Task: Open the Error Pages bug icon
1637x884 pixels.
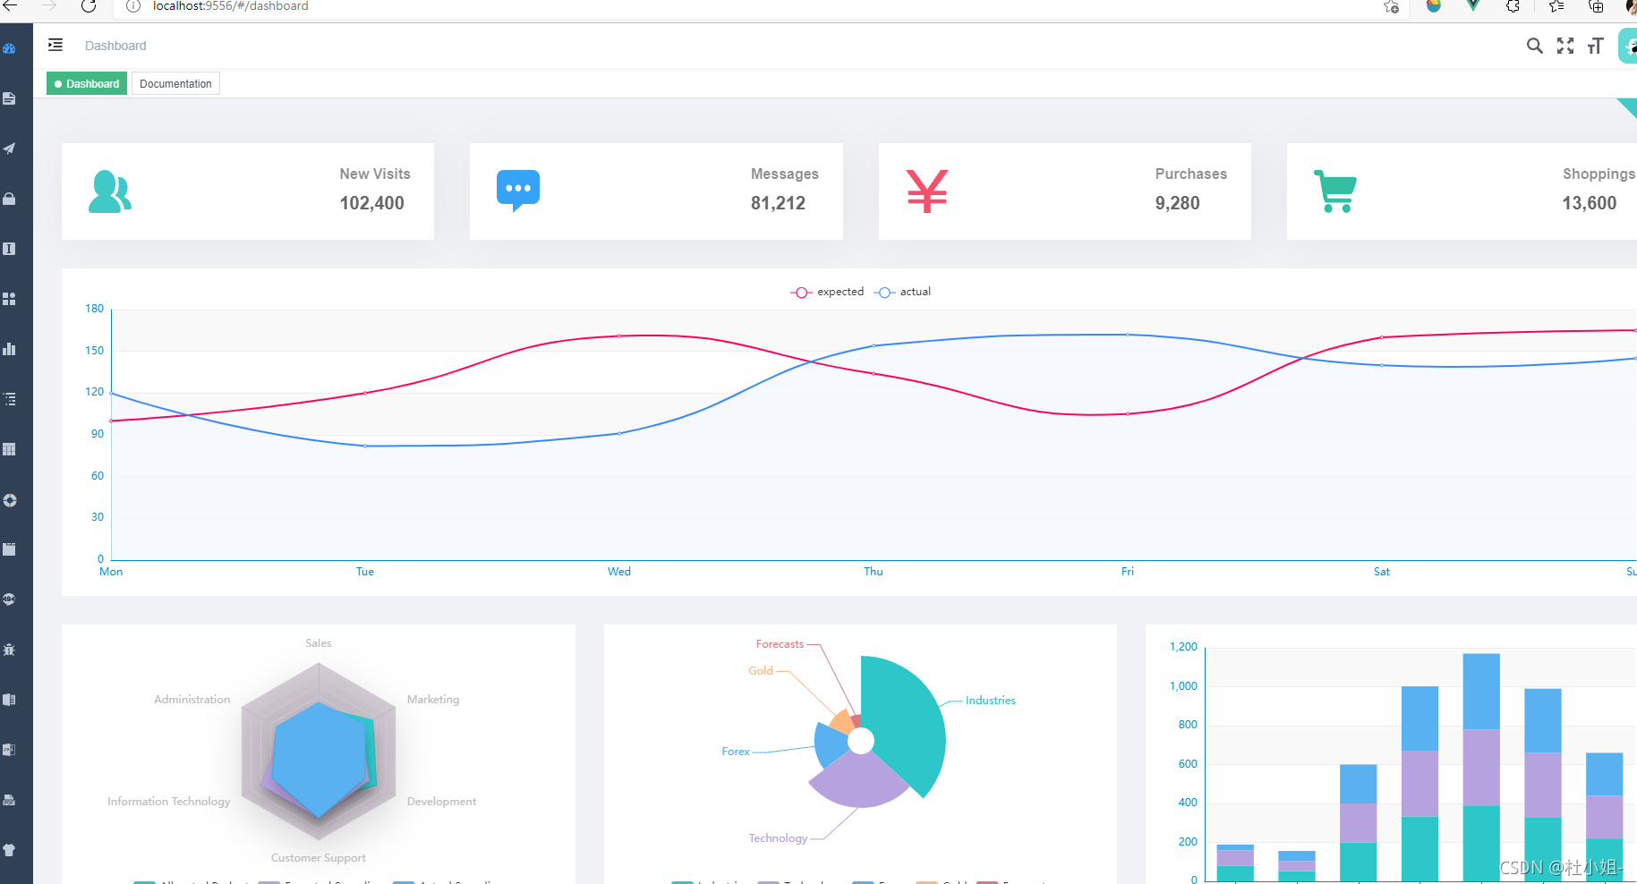Action: (x=10, y=650)
